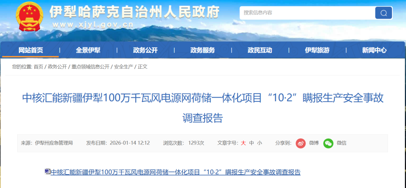Focus the 搜索信息内容 search field
This screenshot has height=188, width=406.
(x=307, y=13)
